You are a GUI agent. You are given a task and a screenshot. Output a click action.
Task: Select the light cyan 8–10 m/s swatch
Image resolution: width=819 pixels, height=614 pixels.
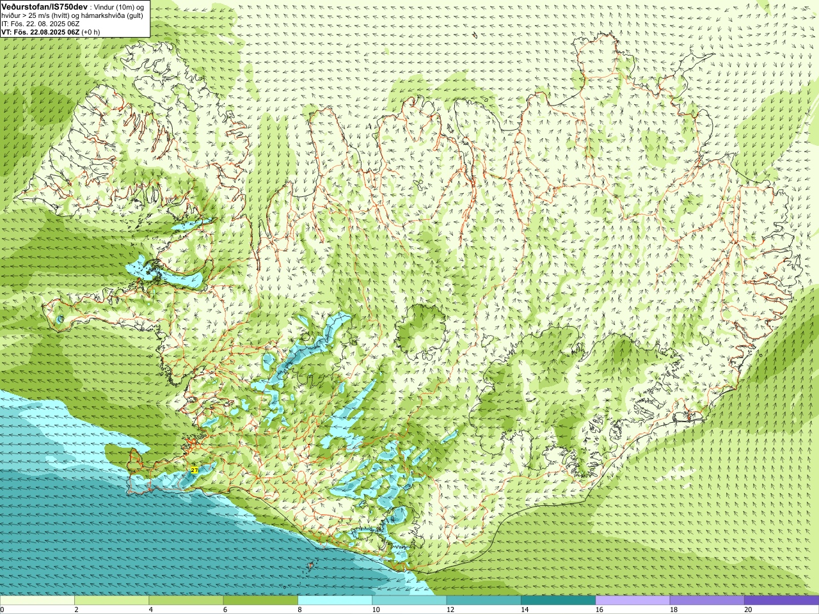point(335,600)
